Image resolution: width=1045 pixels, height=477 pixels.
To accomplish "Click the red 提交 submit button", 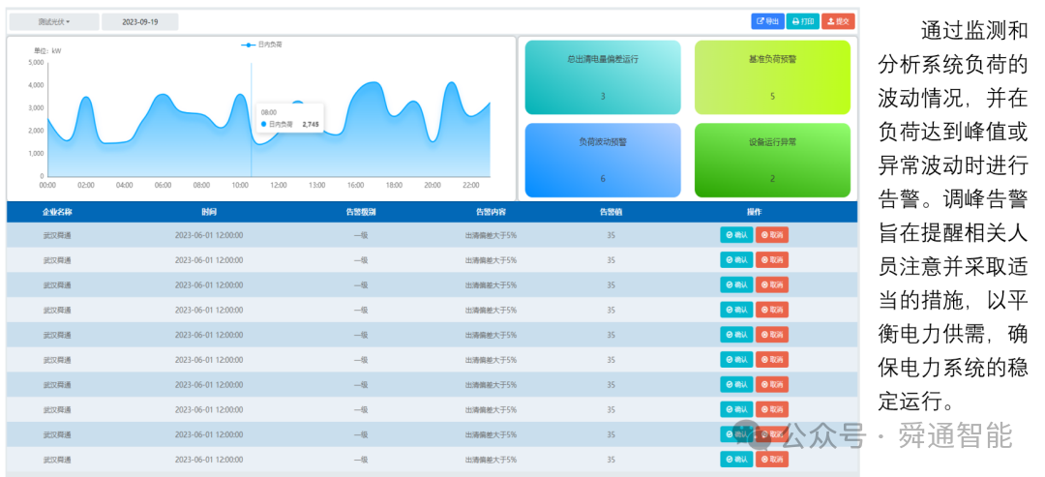I will coord(838,21).
